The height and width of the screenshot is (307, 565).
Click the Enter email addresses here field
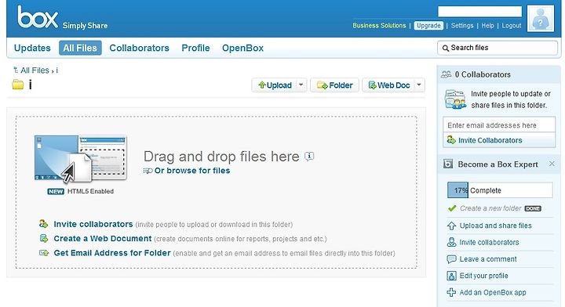[499, 125]
